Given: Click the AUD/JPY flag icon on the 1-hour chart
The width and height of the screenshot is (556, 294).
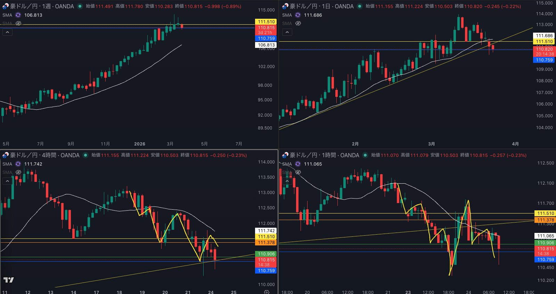Looking at the screenshot, I should click(285, 155).
